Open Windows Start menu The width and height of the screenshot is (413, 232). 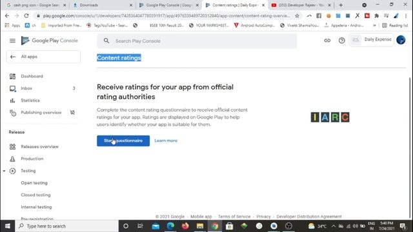click(x=7, y=226)
